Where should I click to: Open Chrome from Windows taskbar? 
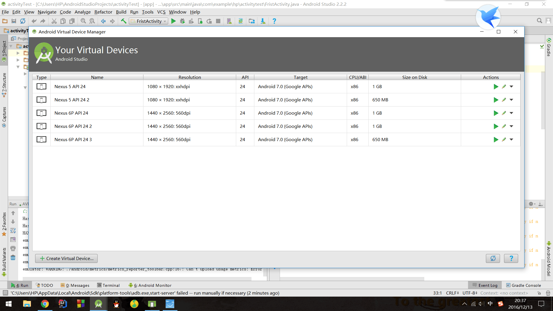point(45,304)
